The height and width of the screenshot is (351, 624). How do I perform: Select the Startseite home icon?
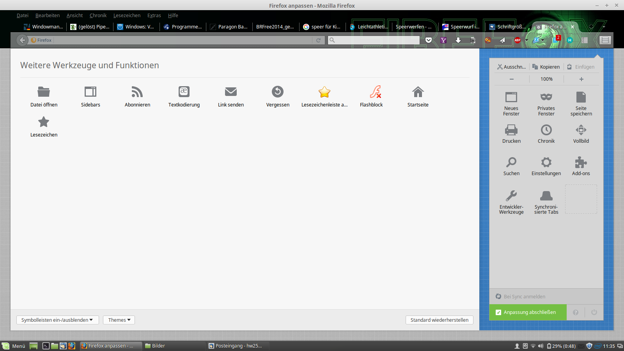[418, 92]
